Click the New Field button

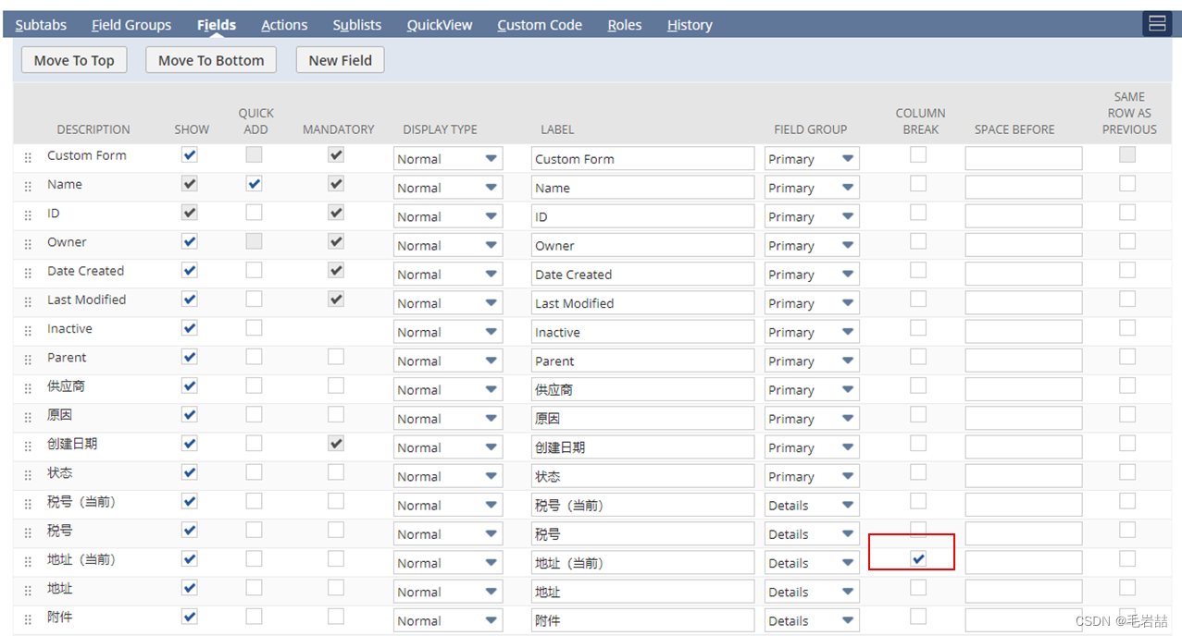pos(340,59)
